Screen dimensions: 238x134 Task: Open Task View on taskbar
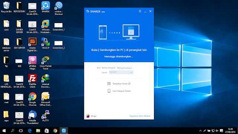21,131
